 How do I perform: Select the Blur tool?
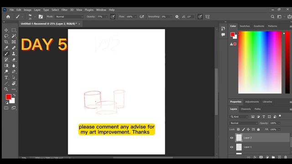coord(14,66)
